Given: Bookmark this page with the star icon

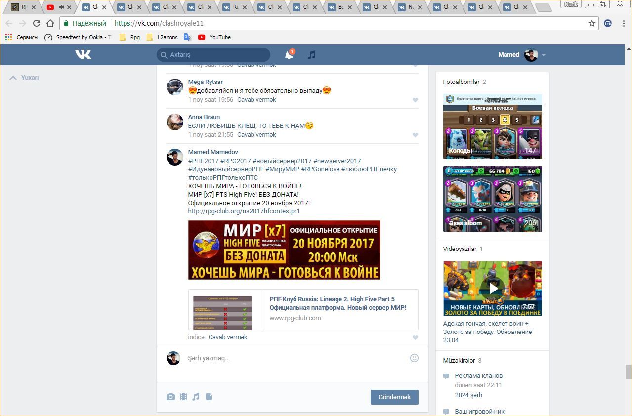Looking at the screenshot, I should [x=592, y=23].
